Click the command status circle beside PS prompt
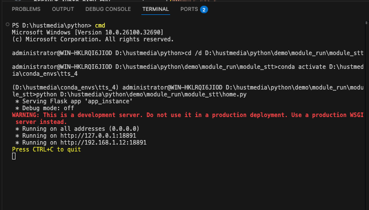This screenshot has width=369, height=210. [x=7, y=25]
